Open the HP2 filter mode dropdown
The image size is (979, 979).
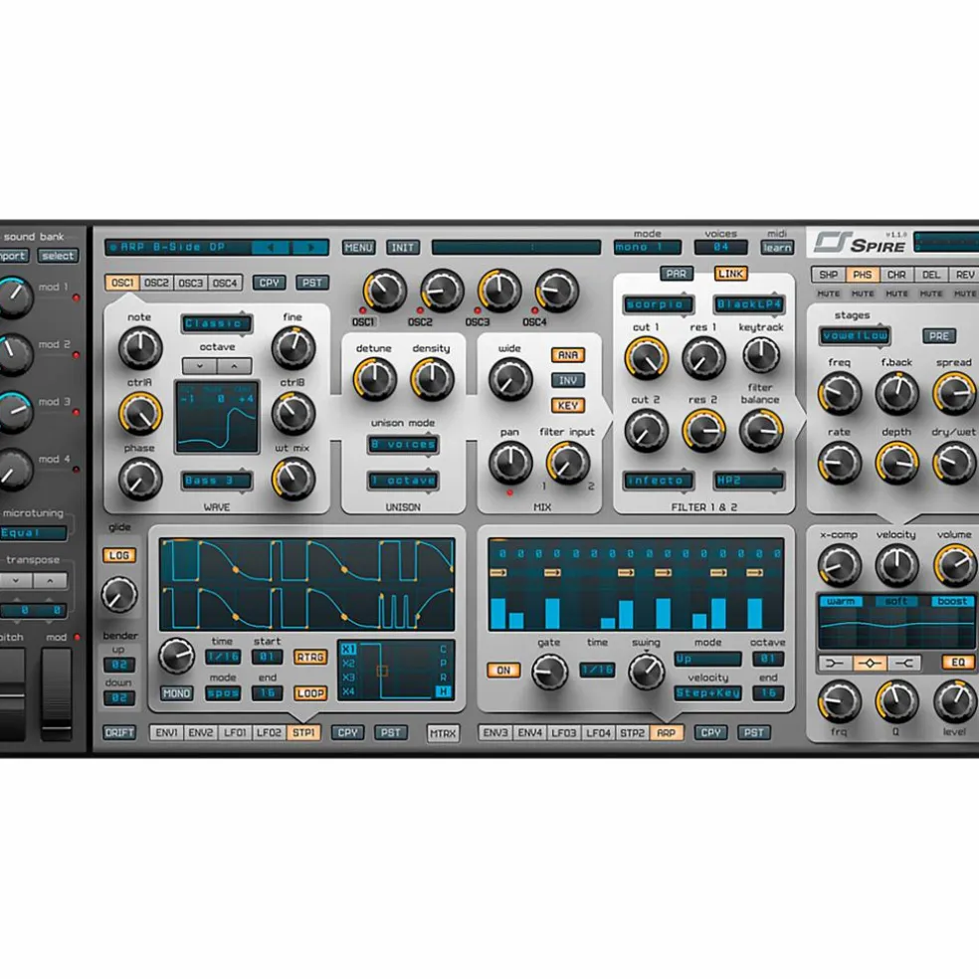748,481
